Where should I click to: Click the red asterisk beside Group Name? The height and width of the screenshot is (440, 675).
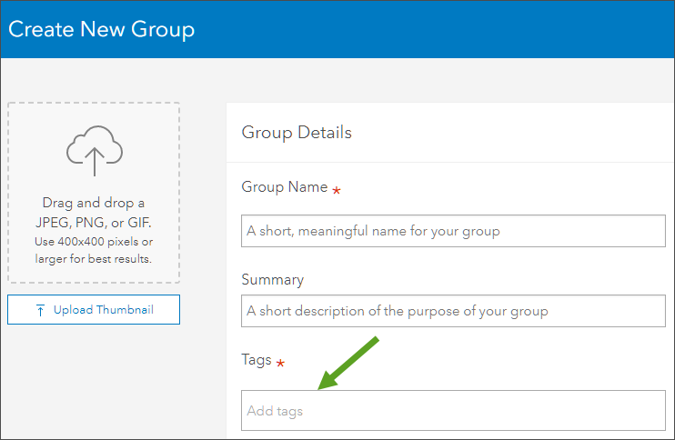[x=337, y=190]
